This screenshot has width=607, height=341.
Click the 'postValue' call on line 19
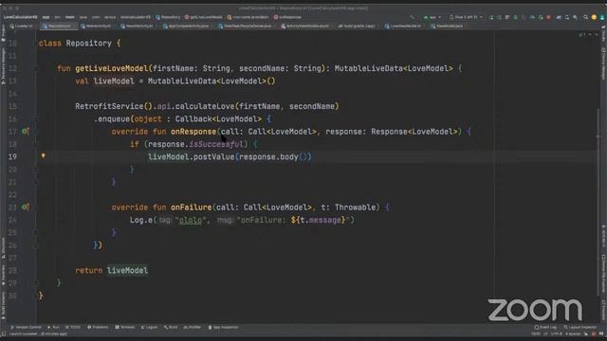click(213, 157)
